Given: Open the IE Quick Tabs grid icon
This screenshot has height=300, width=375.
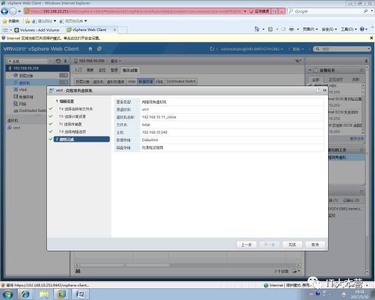Looking at the screenshot, I should 5,30.
